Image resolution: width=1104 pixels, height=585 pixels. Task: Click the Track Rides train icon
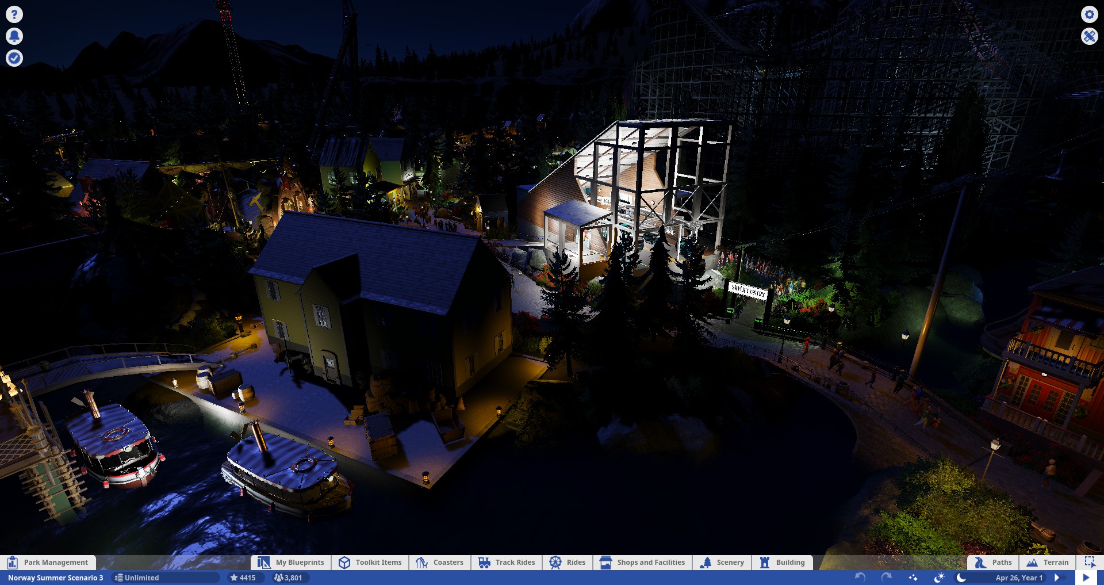[484, 563]
